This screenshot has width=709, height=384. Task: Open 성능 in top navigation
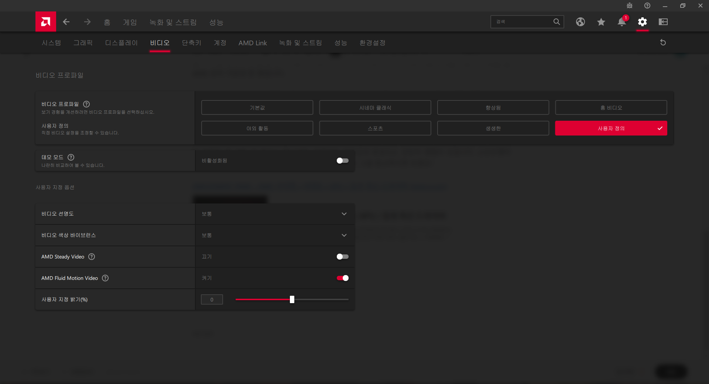pyautogui.click(x=216, y=22)
